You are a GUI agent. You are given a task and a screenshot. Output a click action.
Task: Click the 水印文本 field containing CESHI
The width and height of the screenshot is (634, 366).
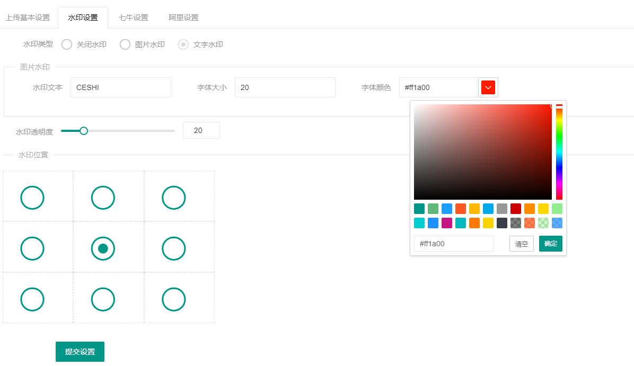coord(121,87)
